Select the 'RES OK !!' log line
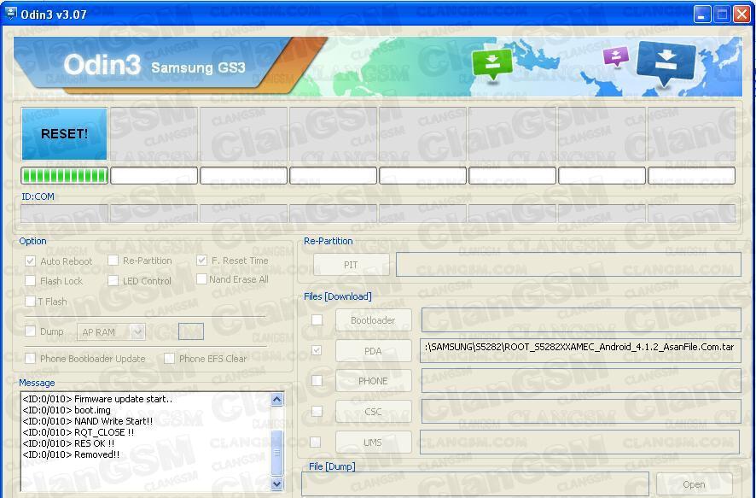The image size is (756, 498). pyautogui.click(x=68, y=443)
